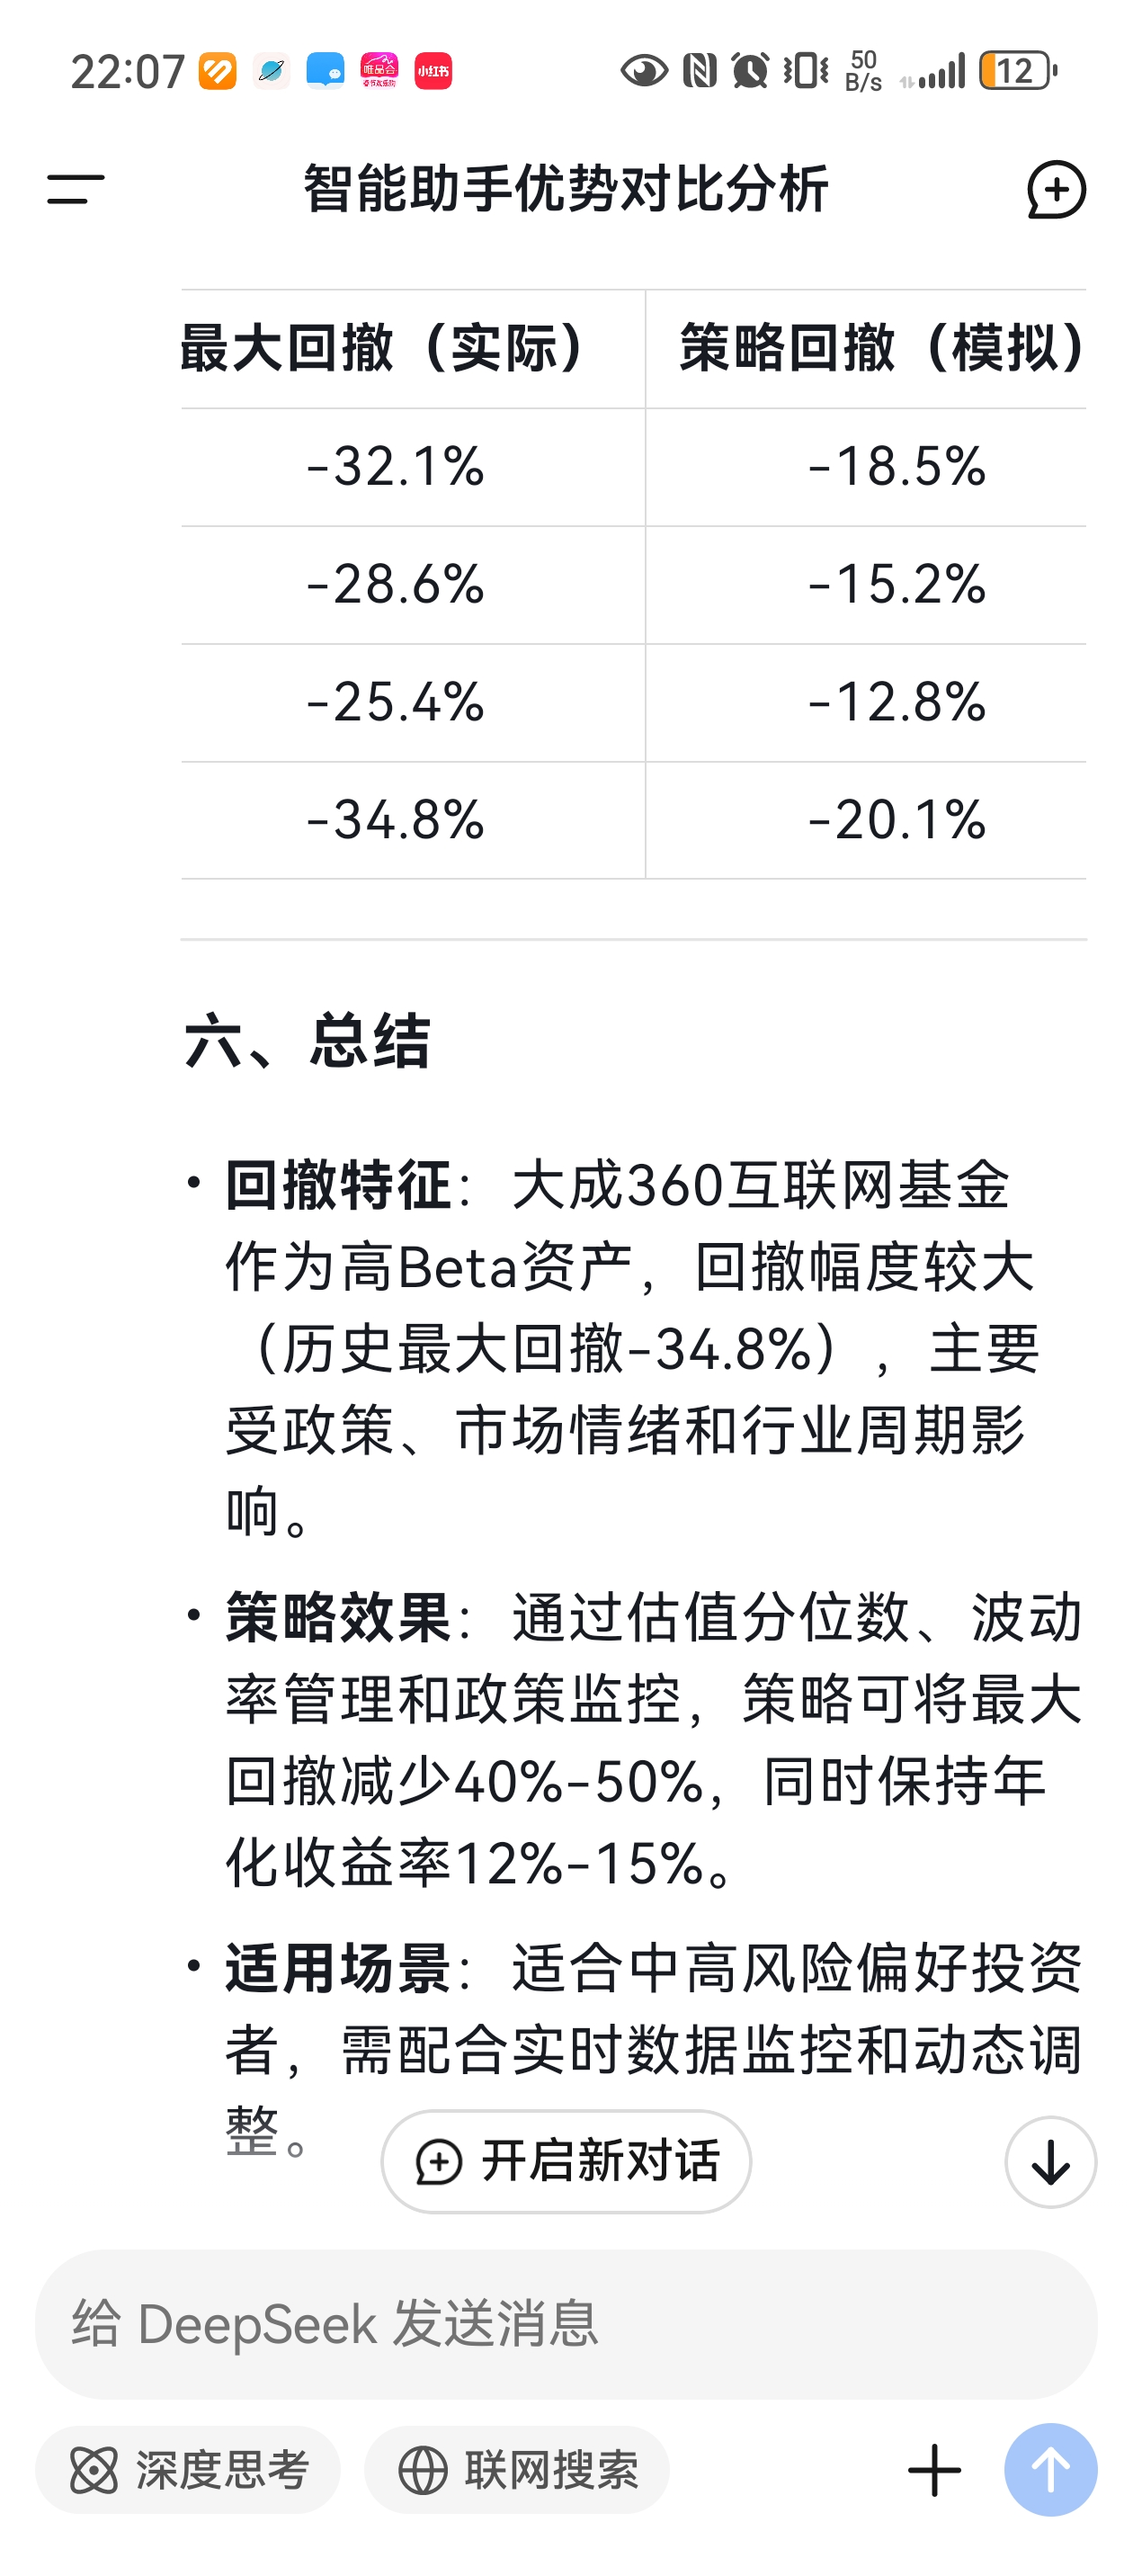1133x2558 pixels.
Task: Tap the plus attachment icon
Action: pyautogui.click(x=934, y=2469)
